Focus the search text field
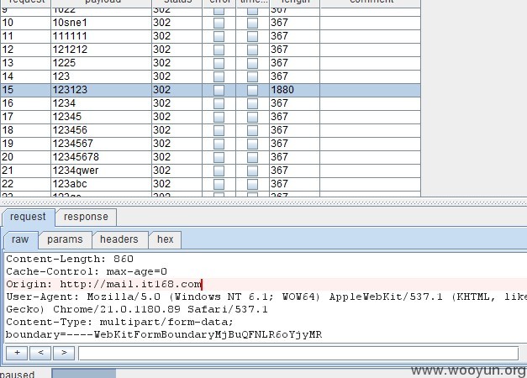The height and width of the screenshot is (378, 527). [298, 353]
